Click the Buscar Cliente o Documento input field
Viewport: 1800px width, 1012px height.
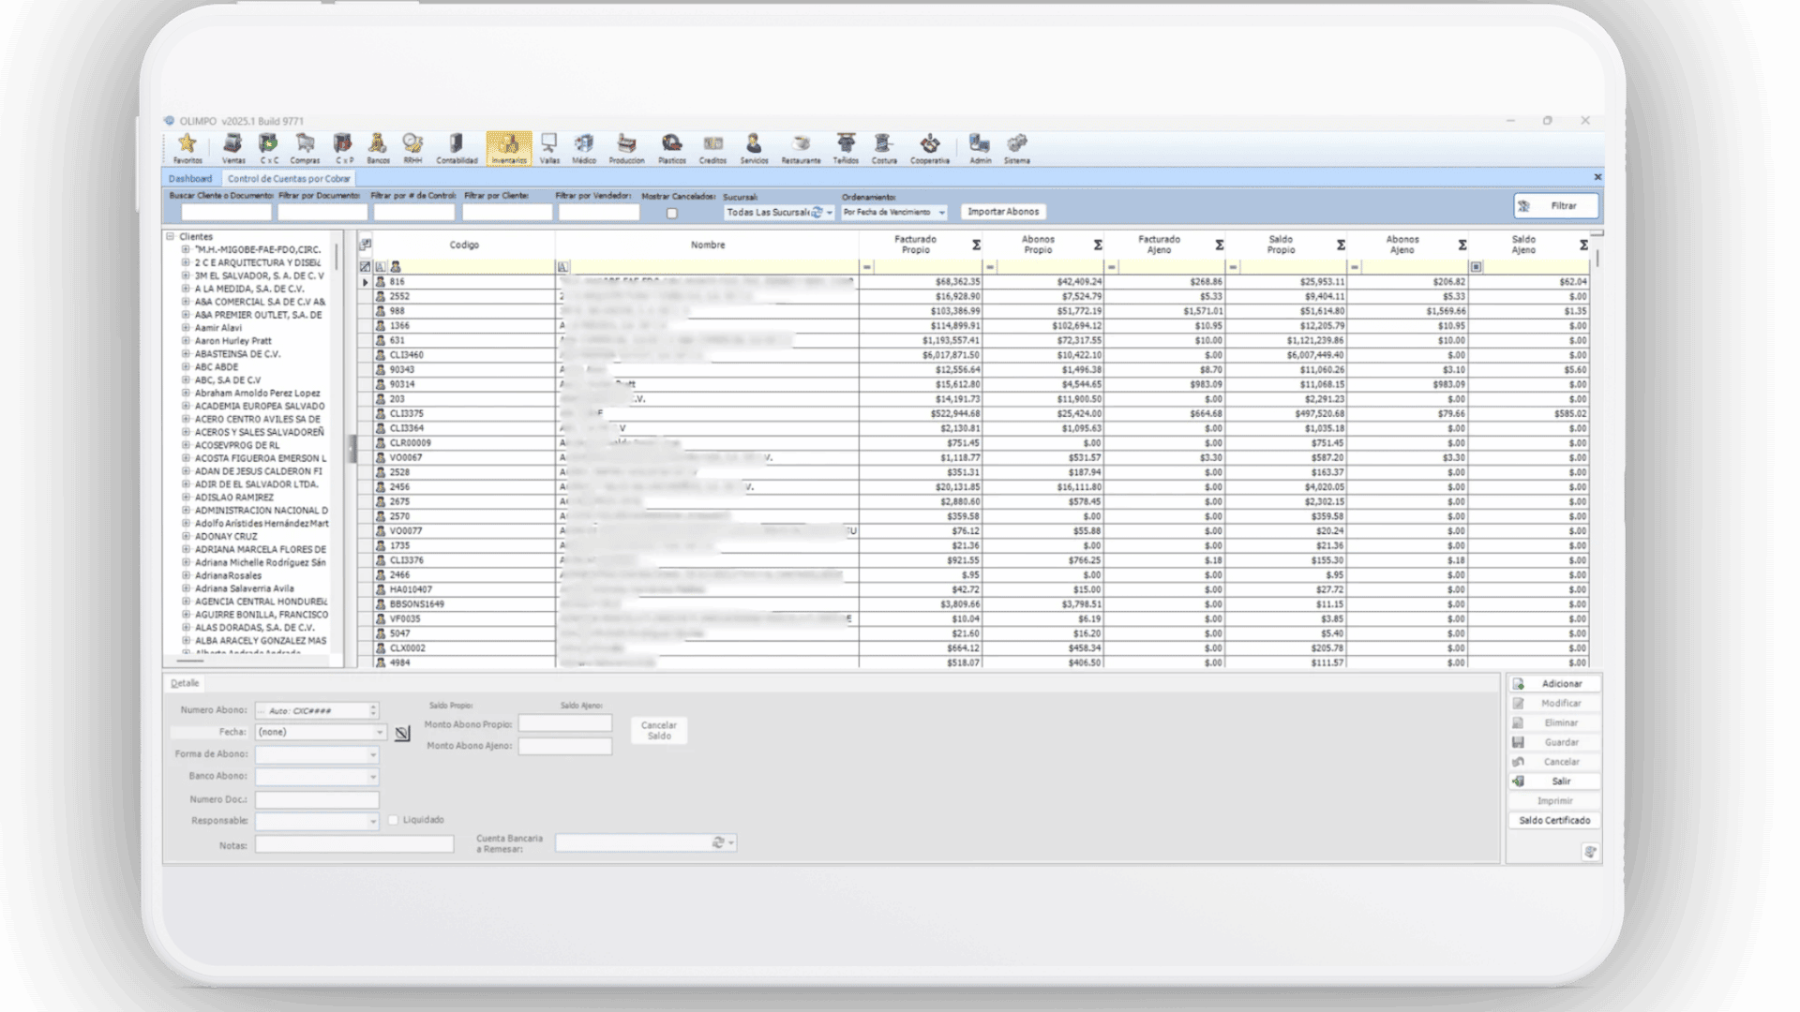click(225, 213)
